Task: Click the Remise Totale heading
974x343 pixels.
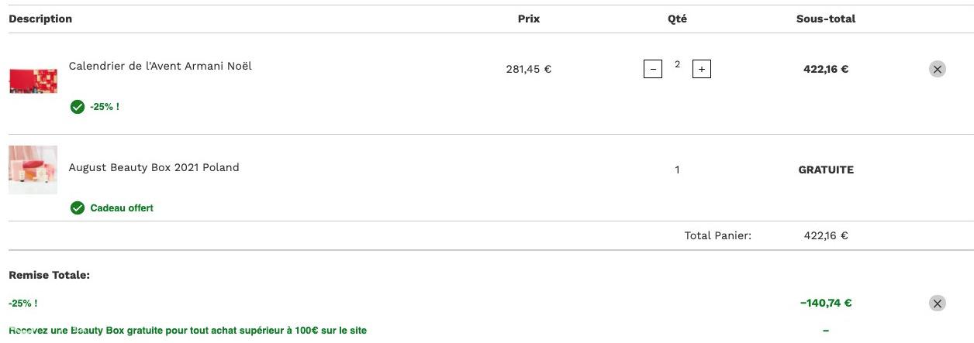Action: click(x=50, y=275)
